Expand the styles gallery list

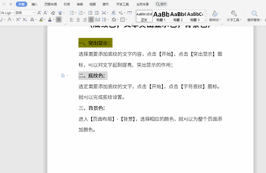(x=205, y=20)
